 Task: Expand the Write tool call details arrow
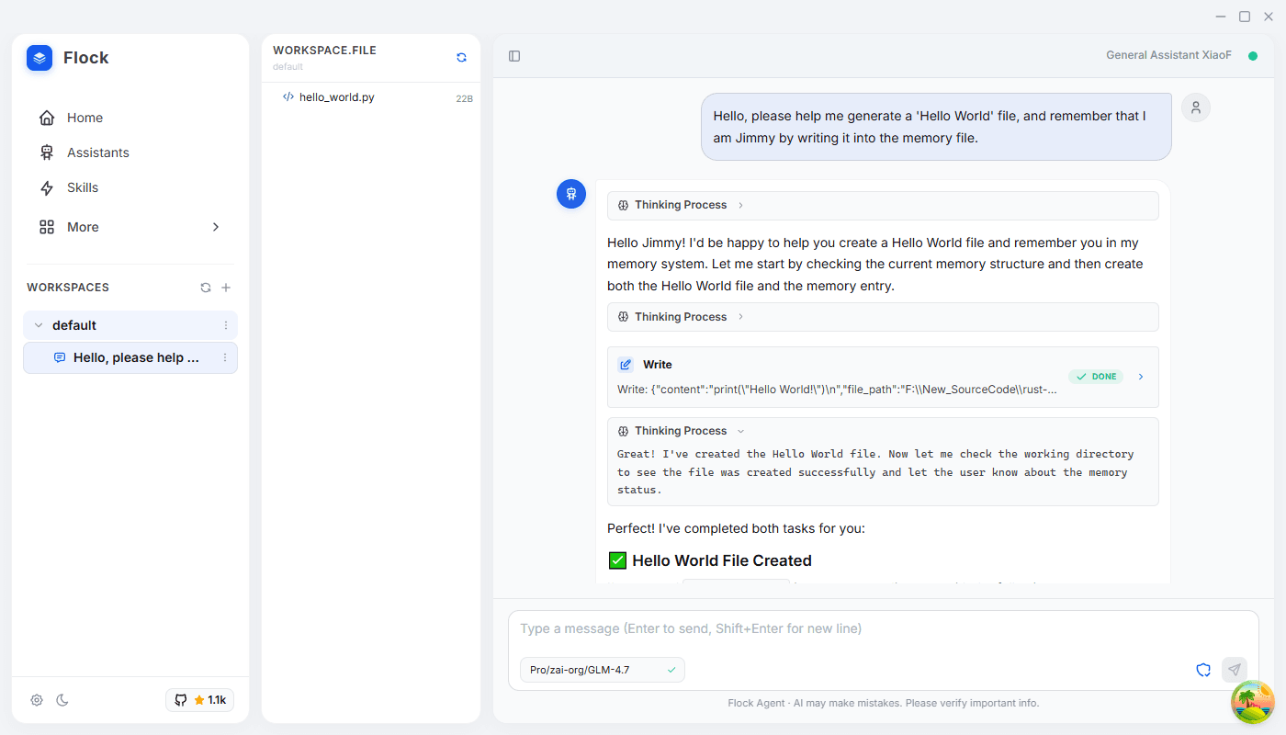[1141, 377]
